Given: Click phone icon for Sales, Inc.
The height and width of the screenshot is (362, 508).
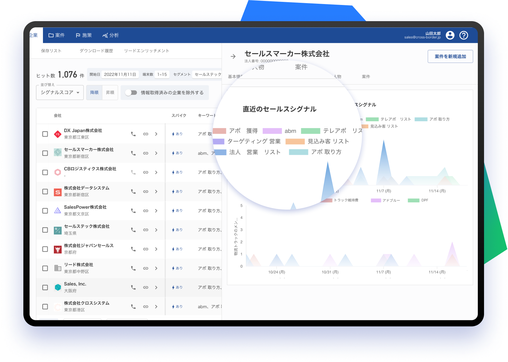Looking at the screenshot, I should pos(133,287).
